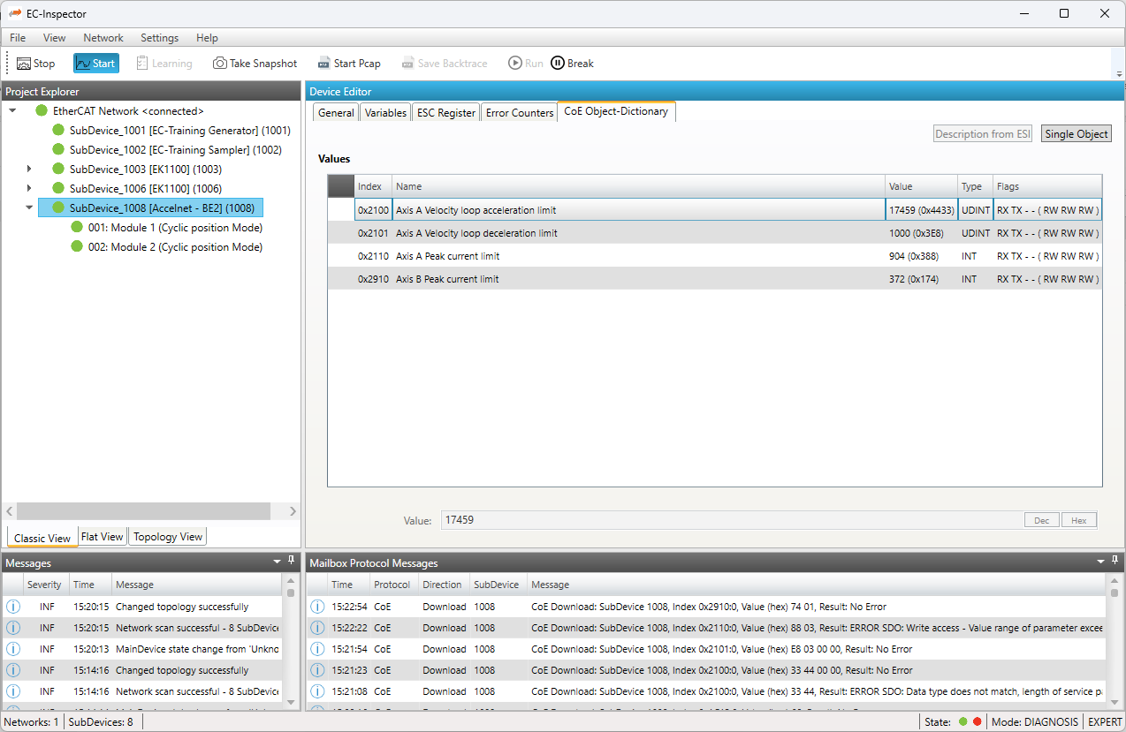The height and width of the screenshot is (732, 1126).
Task: Open the Network menu
Action: [x=103, y=38]
